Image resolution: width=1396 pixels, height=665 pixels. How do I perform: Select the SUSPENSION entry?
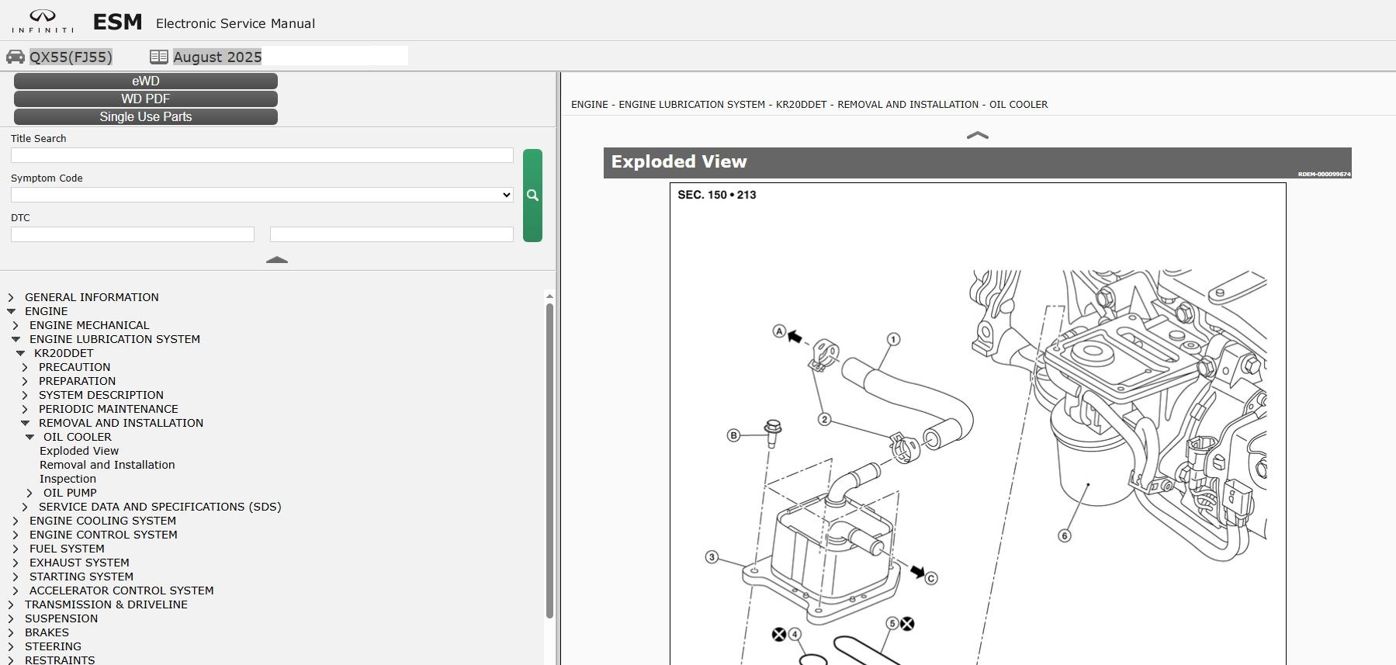click(x=61, y=618)
